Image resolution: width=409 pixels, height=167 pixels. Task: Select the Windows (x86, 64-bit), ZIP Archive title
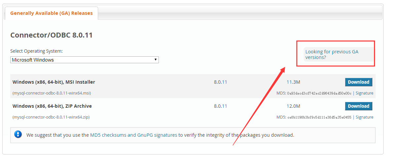(52, 106)
